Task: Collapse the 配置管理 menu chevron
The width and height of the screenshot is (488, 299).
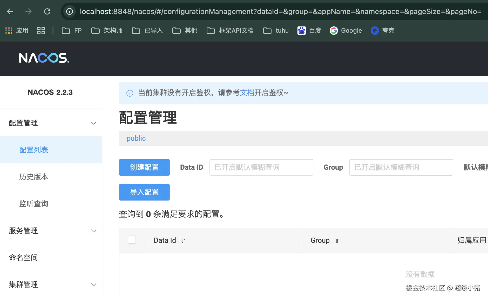Action: click(x=94, y=123)
